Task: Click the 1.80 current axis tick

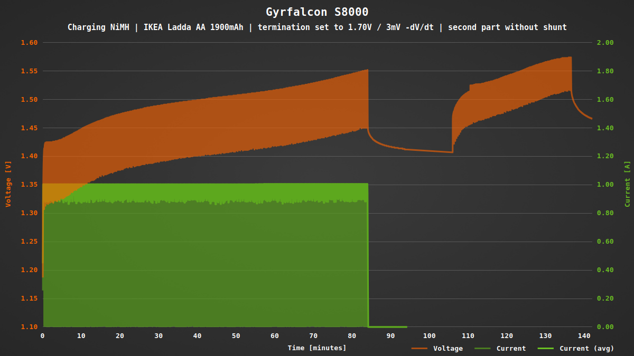Action: point(605,71)
